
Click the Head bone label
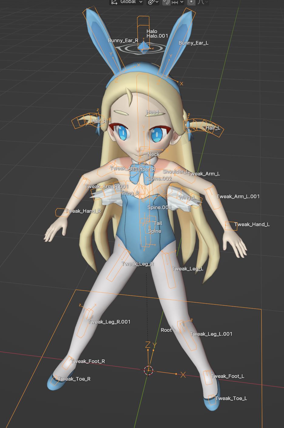coord(152,112)
